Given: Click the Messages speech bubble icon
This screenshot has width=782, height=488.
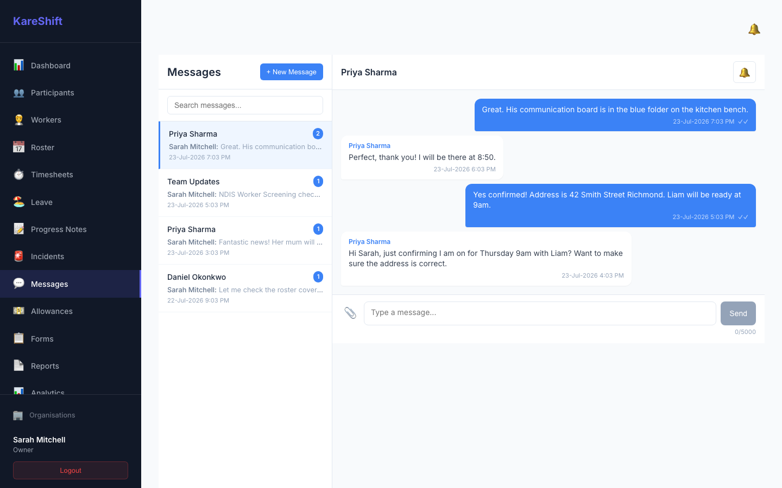Looking at the screenshot, I should pos(18,284).
